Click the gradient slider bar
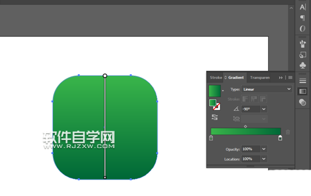 point(246,132)
